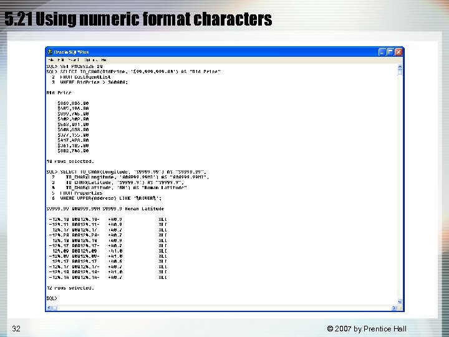449x337 pixels.
Task: Click the WHERE UPPER(Address) LIKE '%RIVER%' line
Action: (107, 198)
